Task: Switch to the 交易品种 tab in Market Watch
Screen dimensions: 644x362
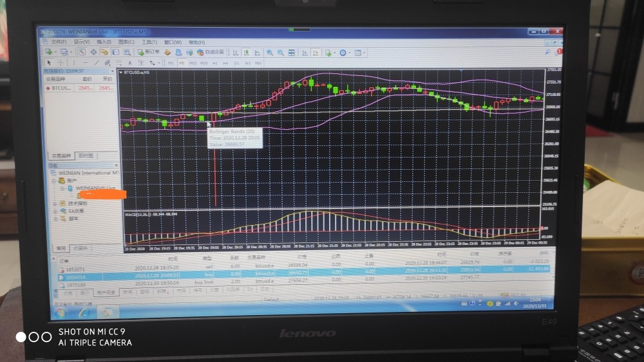Action: 62,156
